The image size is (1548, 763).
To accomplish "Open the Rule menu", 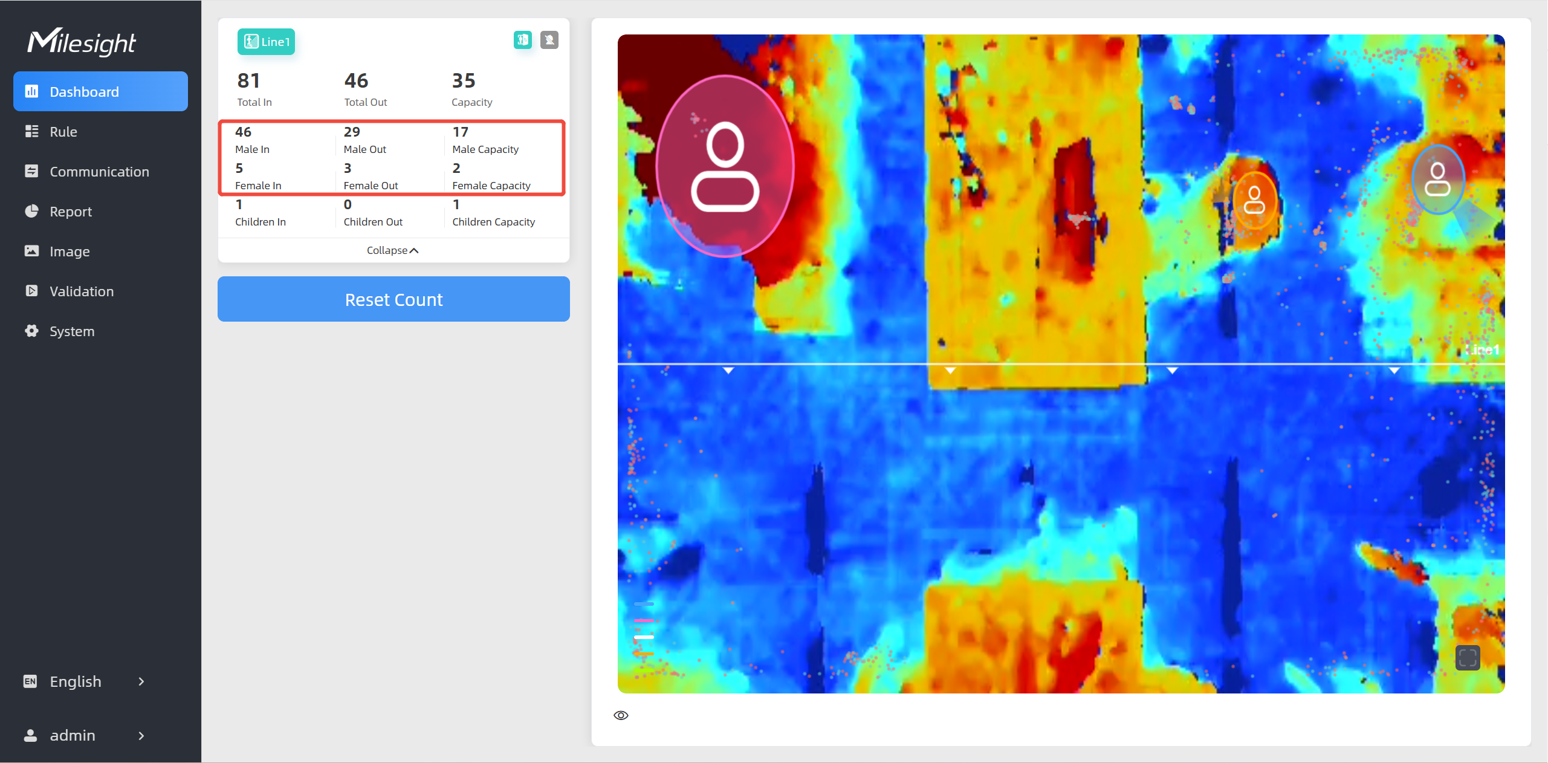I will point(63,132).
